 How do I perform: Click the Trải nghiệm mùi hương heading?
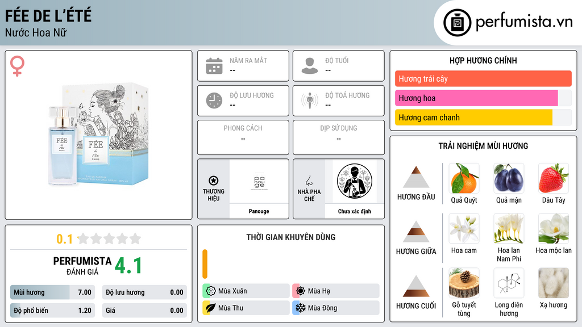pyautogui.click(x=483, y=146)
